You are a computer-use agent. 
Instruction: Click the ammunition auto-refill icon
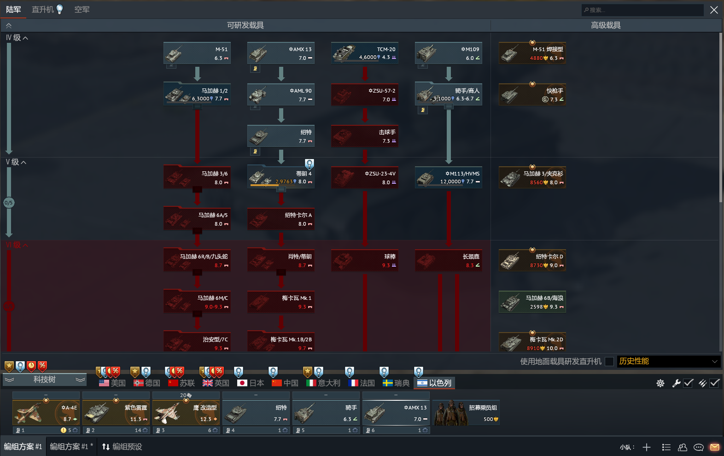(x=702, y=383)
